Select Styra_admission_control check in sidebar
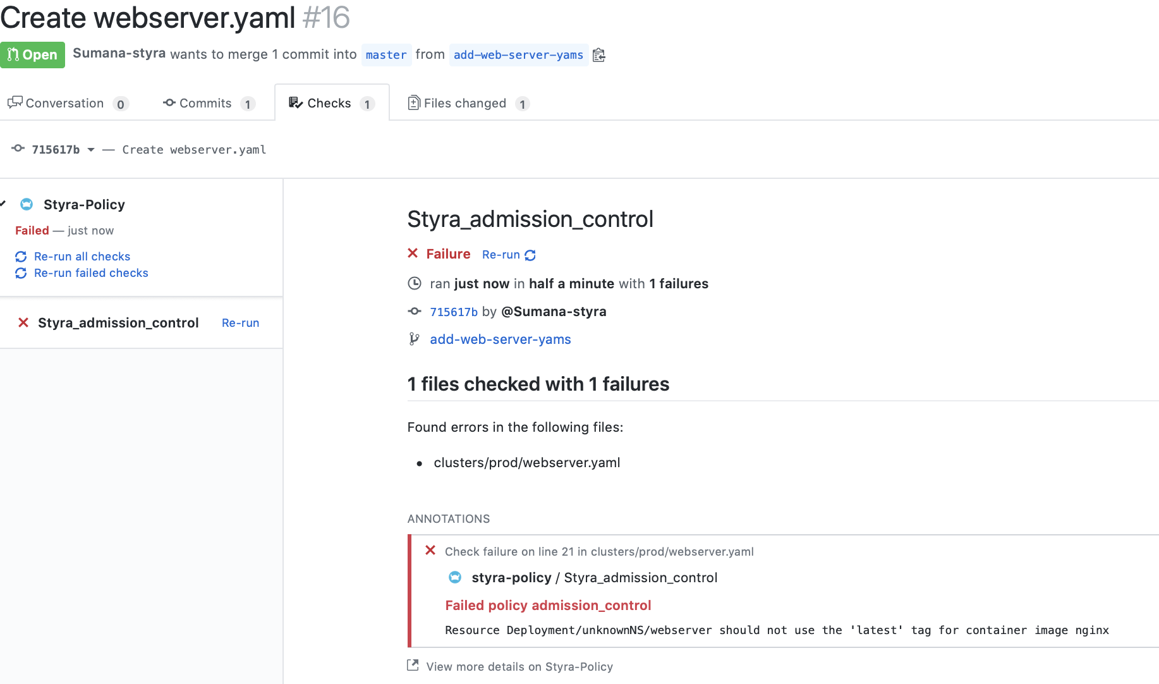The height and width of the screenshot is (684, 1159). (118, 322)
